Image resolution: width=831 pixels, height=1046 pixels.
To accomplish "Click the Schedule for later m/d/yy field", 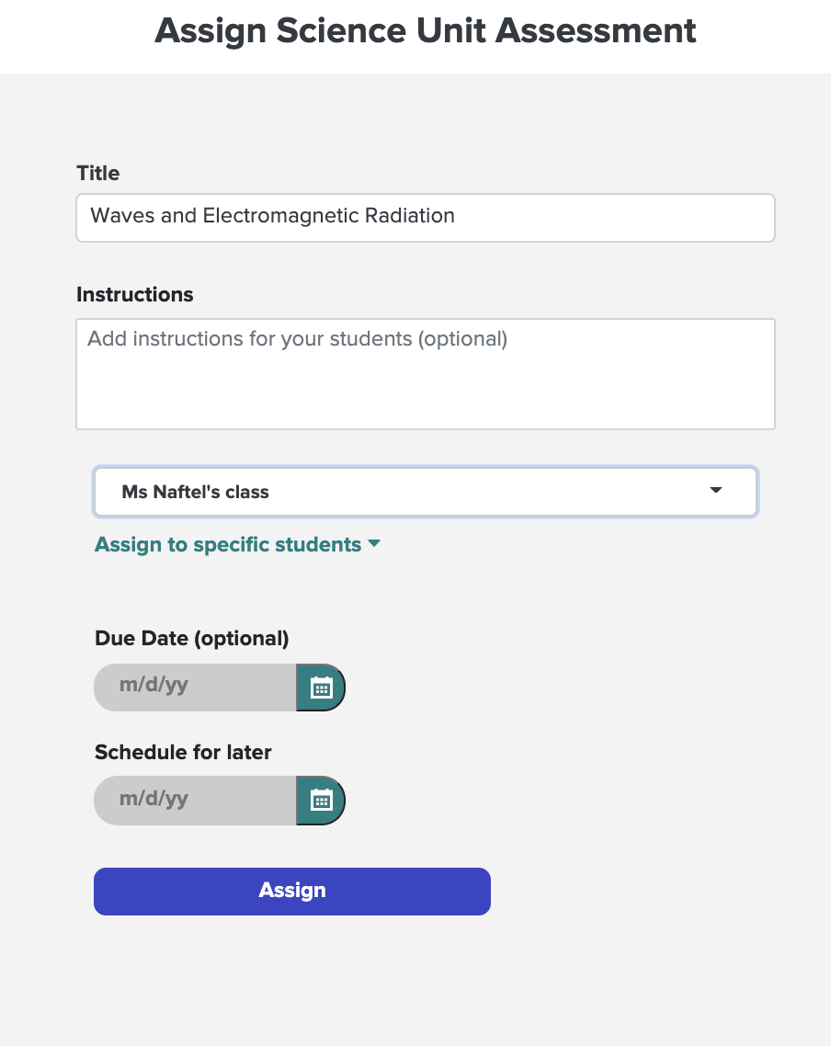I will coord(195,801).
